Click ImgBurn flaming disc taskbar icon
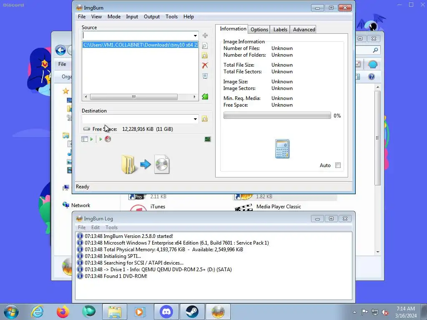Image resolution: width=427 pixels, height=320 pixels. 218,312
